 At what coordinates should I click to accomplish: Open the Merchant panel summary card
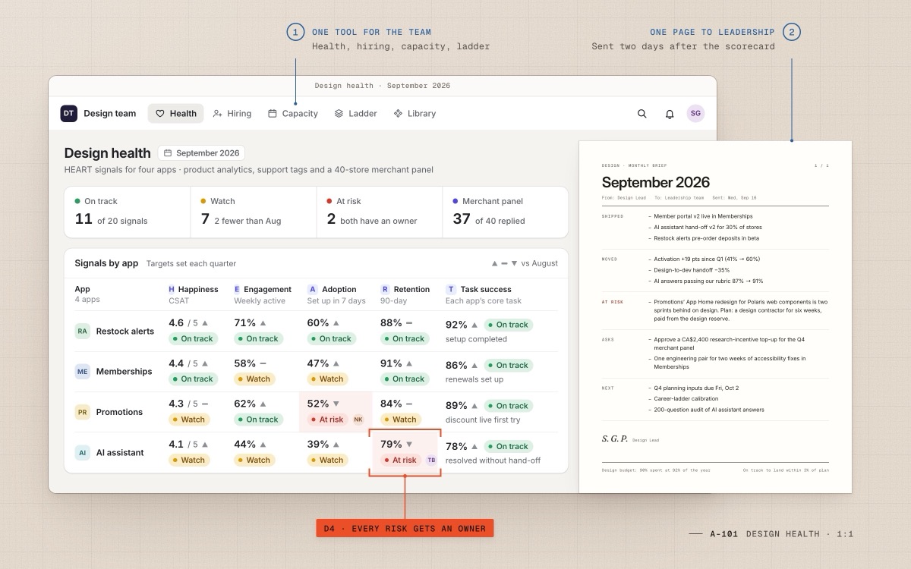coord(506,212)
